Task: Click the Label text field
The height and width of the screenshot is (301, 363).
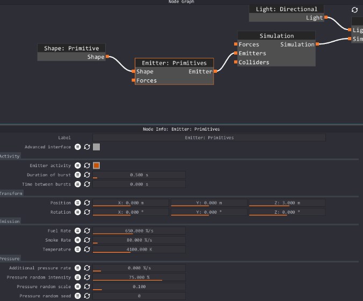Action: pyautogui.click(x=209, y=138)
